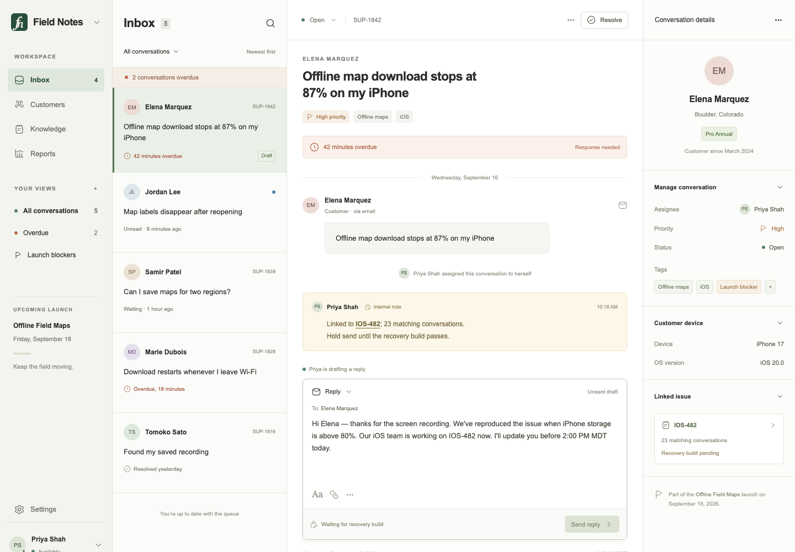Open more reply tools ellipsis
The height and width of the screenshot is (552, 795).
(350, 495)
